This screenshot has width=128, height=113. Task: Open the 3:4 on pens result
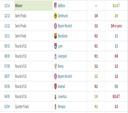click(116, 26)
